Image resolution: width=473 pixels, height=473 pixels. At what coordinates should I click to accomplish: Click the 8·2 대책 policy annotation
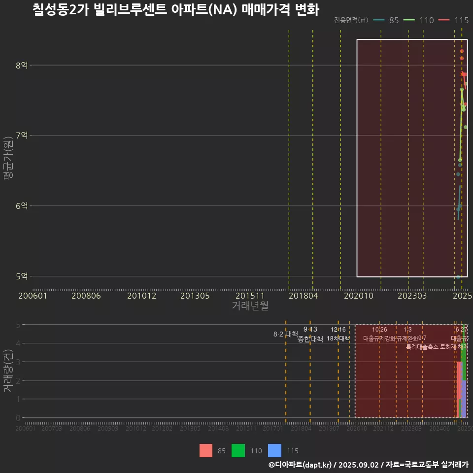click(x=285, y=334)
